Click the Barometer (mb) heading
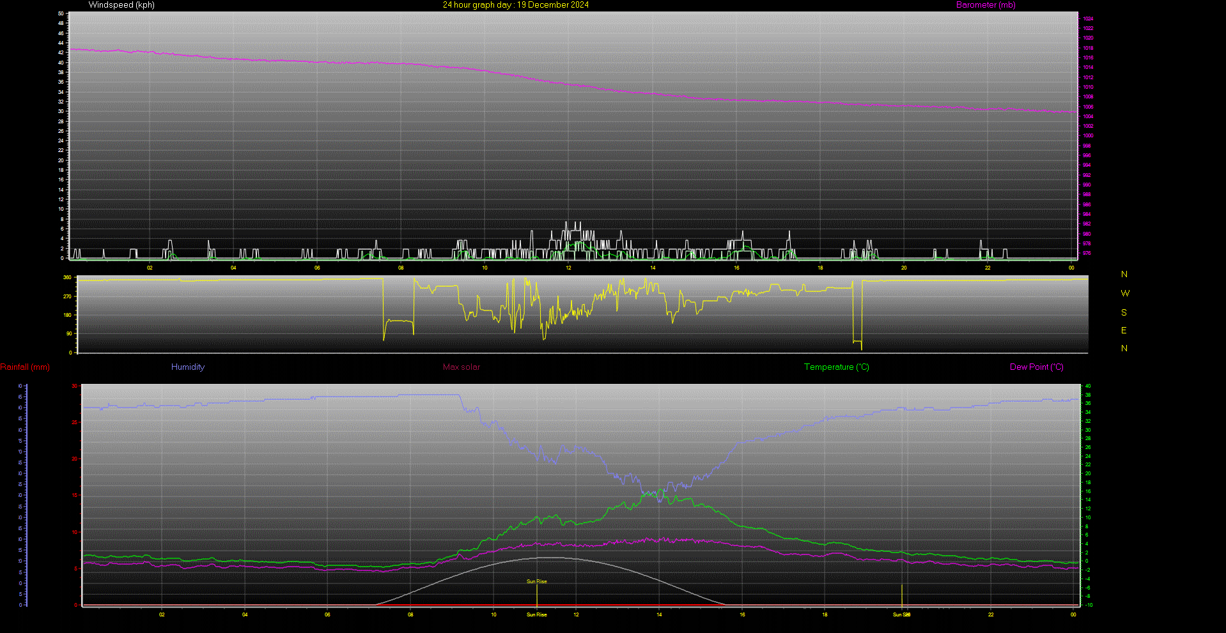The width and height of the screenshot is (1226, 633). point(986,5)
